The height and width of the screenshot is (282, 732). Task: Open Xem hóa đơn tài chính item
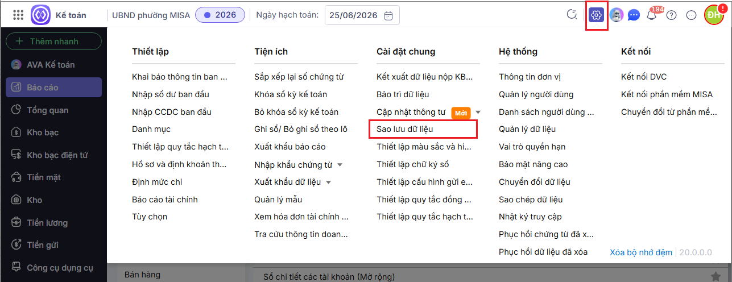(x=301, y=217)
